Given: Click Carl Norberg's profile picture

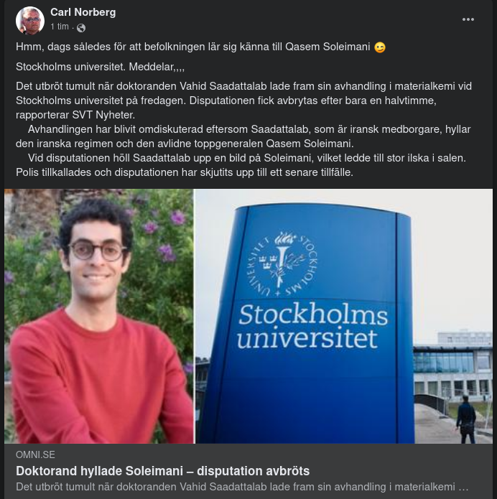Looking at the screenshot, I should (x=30, y=20).
